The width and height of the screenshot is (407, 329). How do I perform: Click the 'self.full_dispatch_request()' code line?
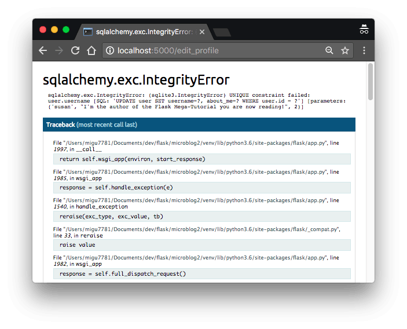tap(201, 273)
